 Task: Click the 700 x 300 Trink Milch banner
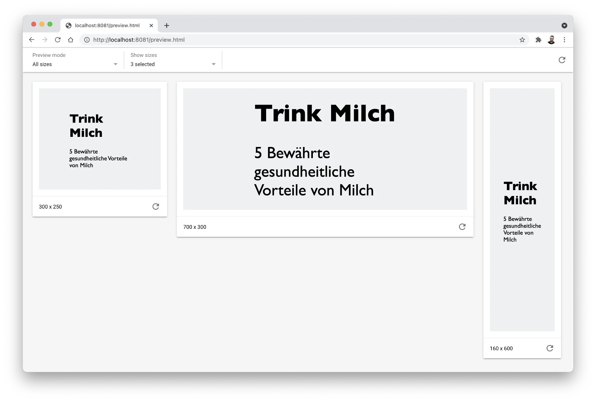(x=325, y=149)
